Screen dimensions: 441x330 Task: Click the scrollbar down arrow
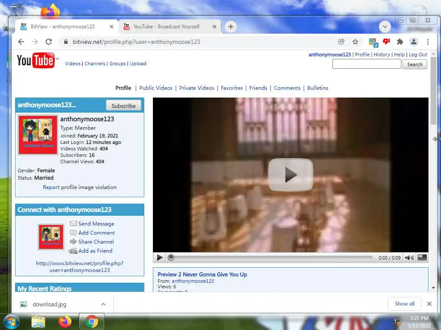(433, 287)
